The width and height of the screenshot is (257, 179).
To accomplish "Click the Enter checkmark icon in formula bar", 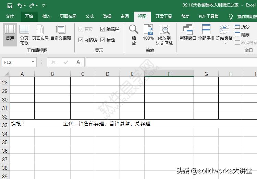I will (66, 62).
